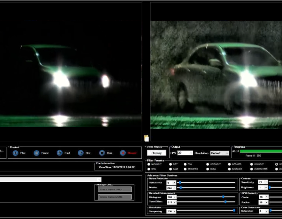Click Save Camera URLs button
282x219 pixels.
tap(114, 190)
